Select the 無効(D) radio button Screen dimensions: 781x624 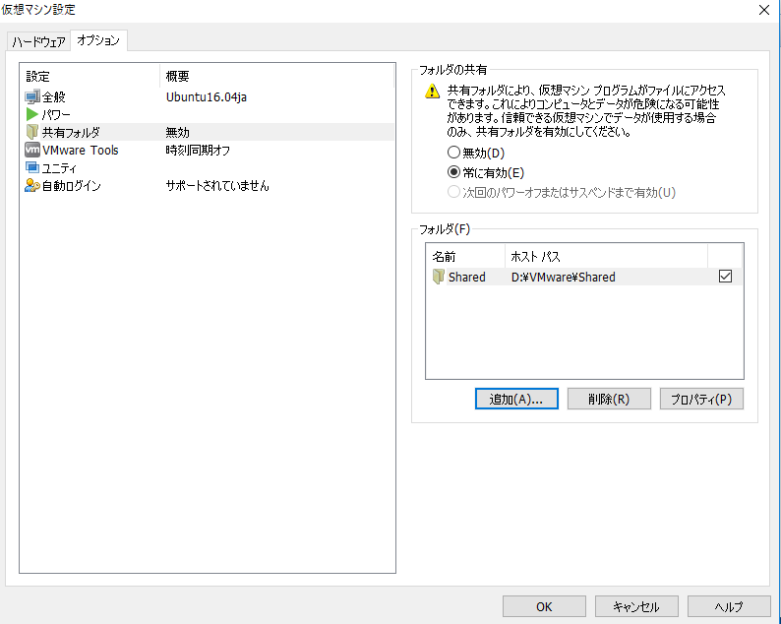453,152
